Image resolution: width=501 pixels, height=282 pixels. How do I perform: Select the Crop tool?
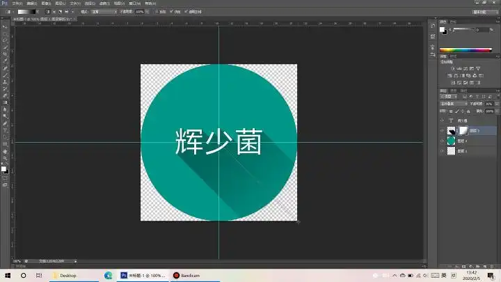pyautogui.click(x=5, y=54)
